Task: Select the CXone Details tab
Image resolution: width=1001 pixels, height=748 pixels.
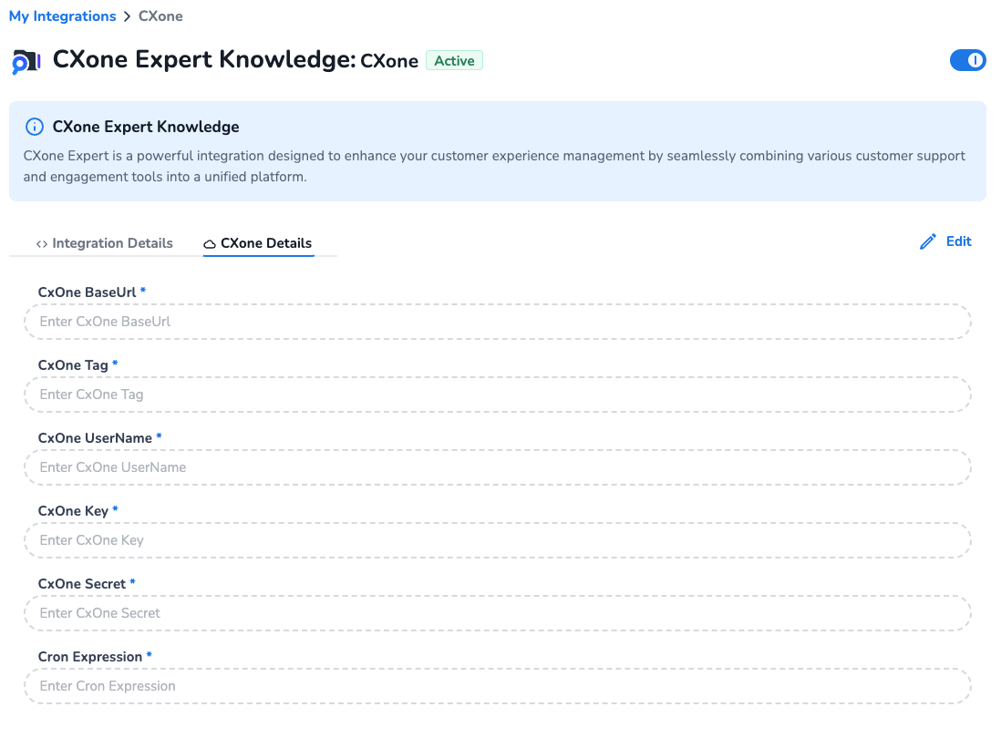Action: tap(258, 243)
